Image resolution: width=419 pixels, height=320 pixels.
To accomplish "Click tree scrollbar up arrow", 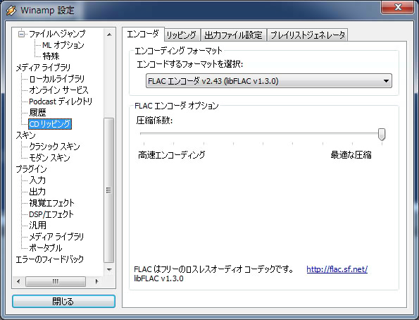I will tap(109, 35).
